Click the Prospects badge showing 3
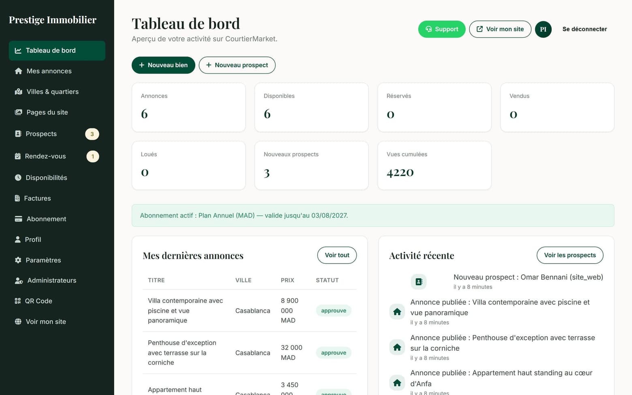Image resolution: width=632 pixels, height=395 pixels. [92, 134]
